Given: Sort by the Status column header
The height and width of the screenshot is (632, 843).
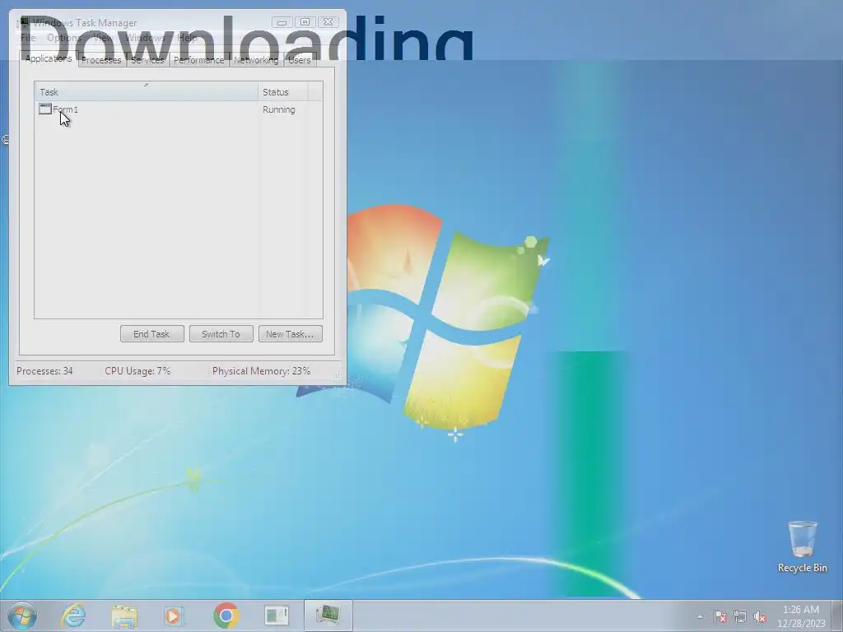Looking at the screenshot, I should 283,91.
